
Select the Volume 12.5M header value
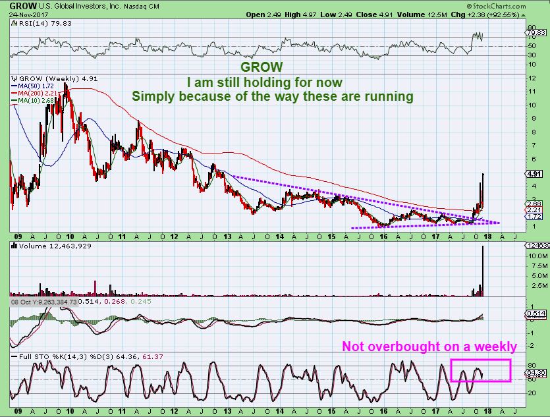point(422,14)
